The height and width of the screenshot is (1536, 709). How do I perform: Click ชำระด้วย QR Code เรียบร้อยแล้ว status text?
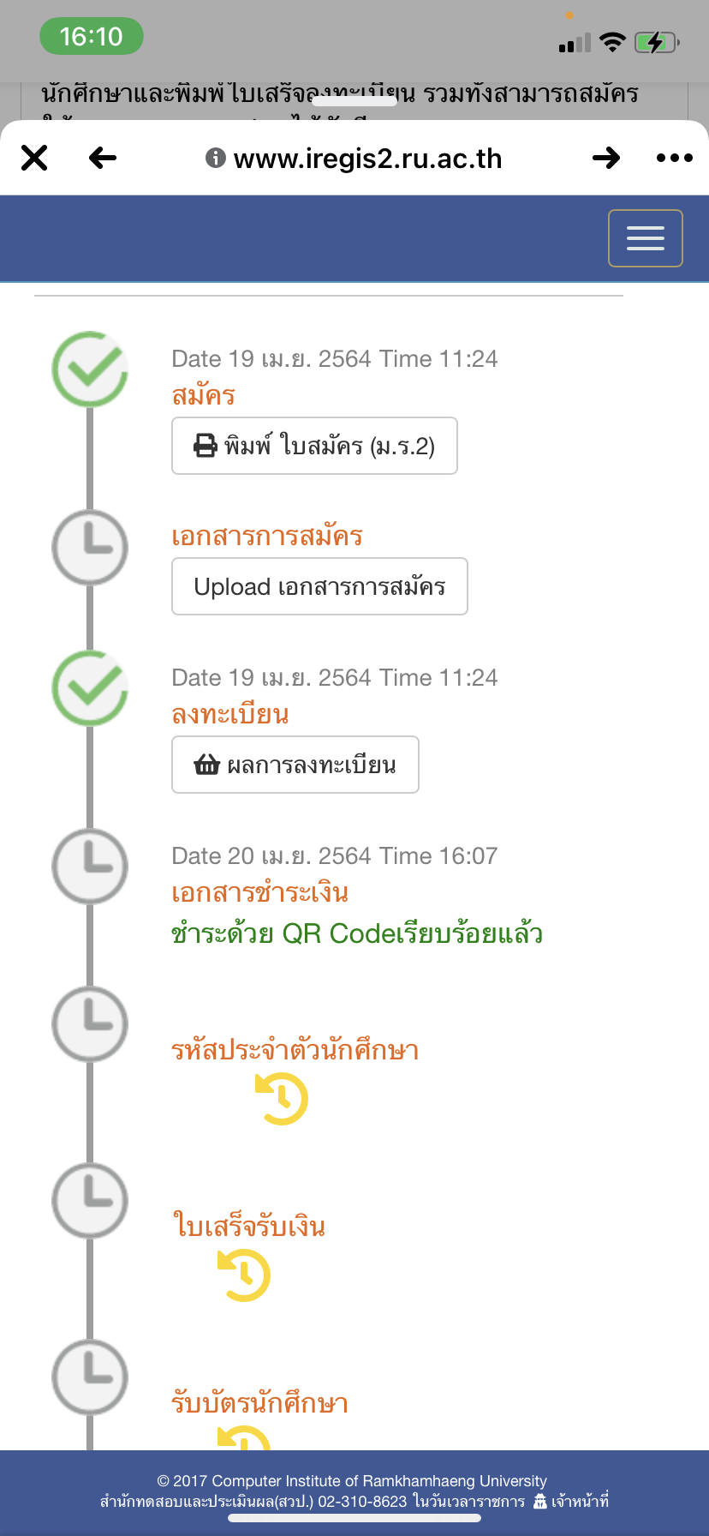pos(357,933)
